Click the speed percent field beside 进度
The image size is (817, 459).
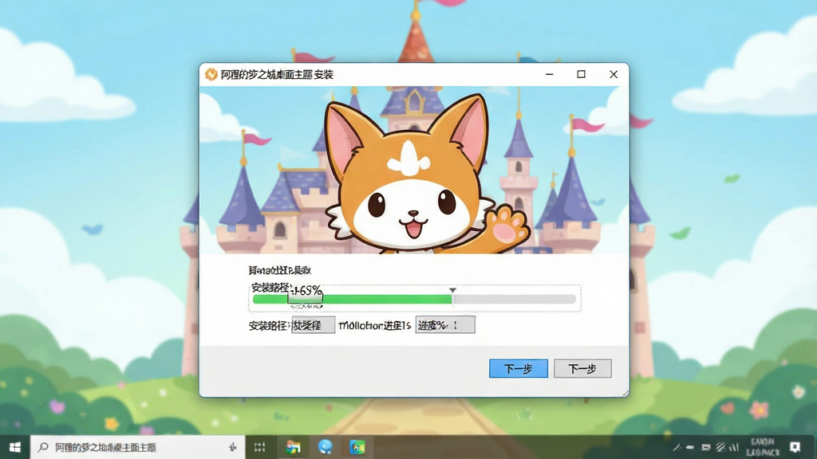pos(445,325)
